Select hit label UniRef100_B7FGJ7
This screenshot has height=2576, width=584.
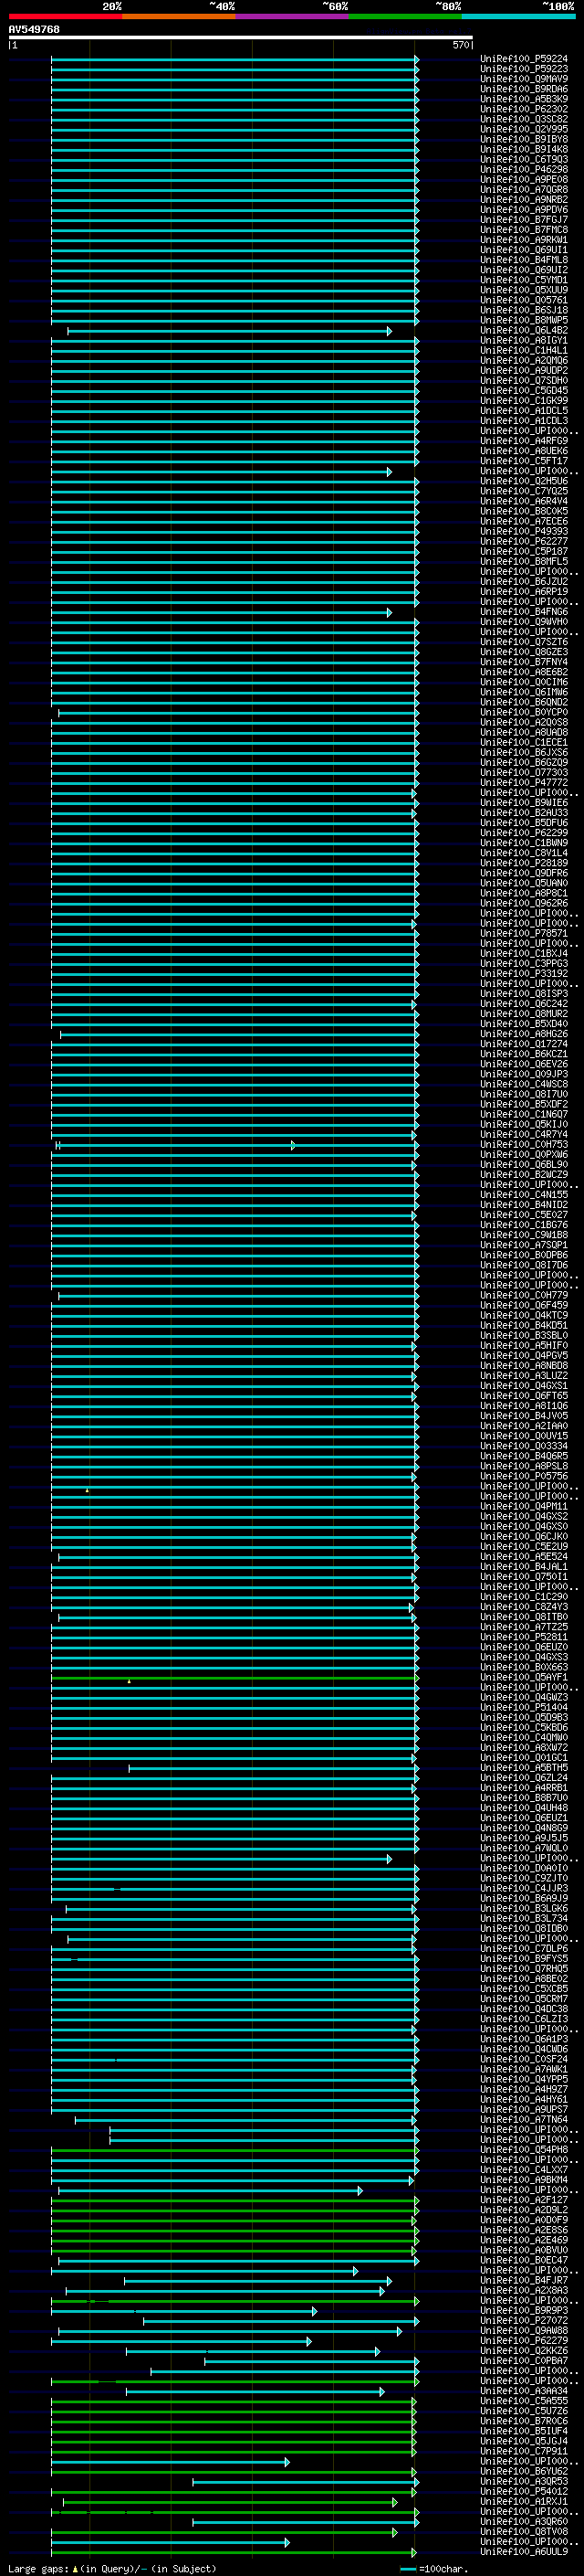[x=524, y=220]
